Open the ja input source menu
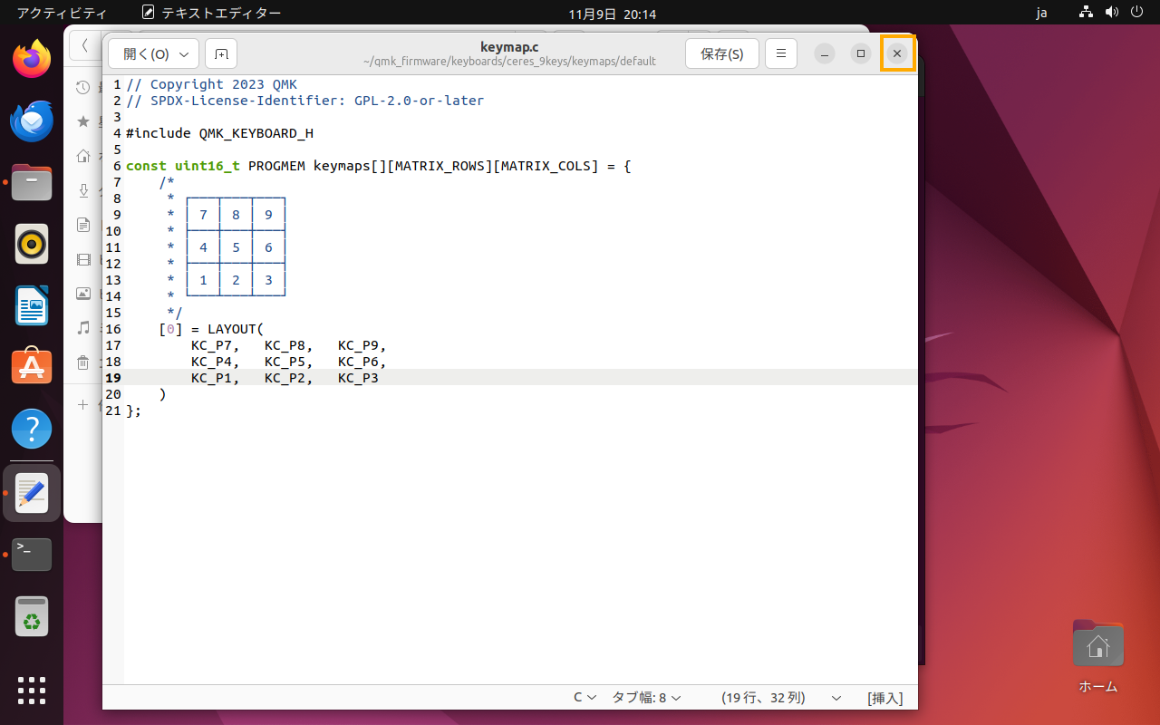The width and height of the screenshot is (1160, 725). pos(1041,14)
